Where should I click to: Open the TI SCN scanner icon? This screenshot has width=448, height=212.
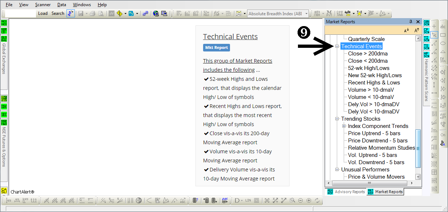pos(427,39)
